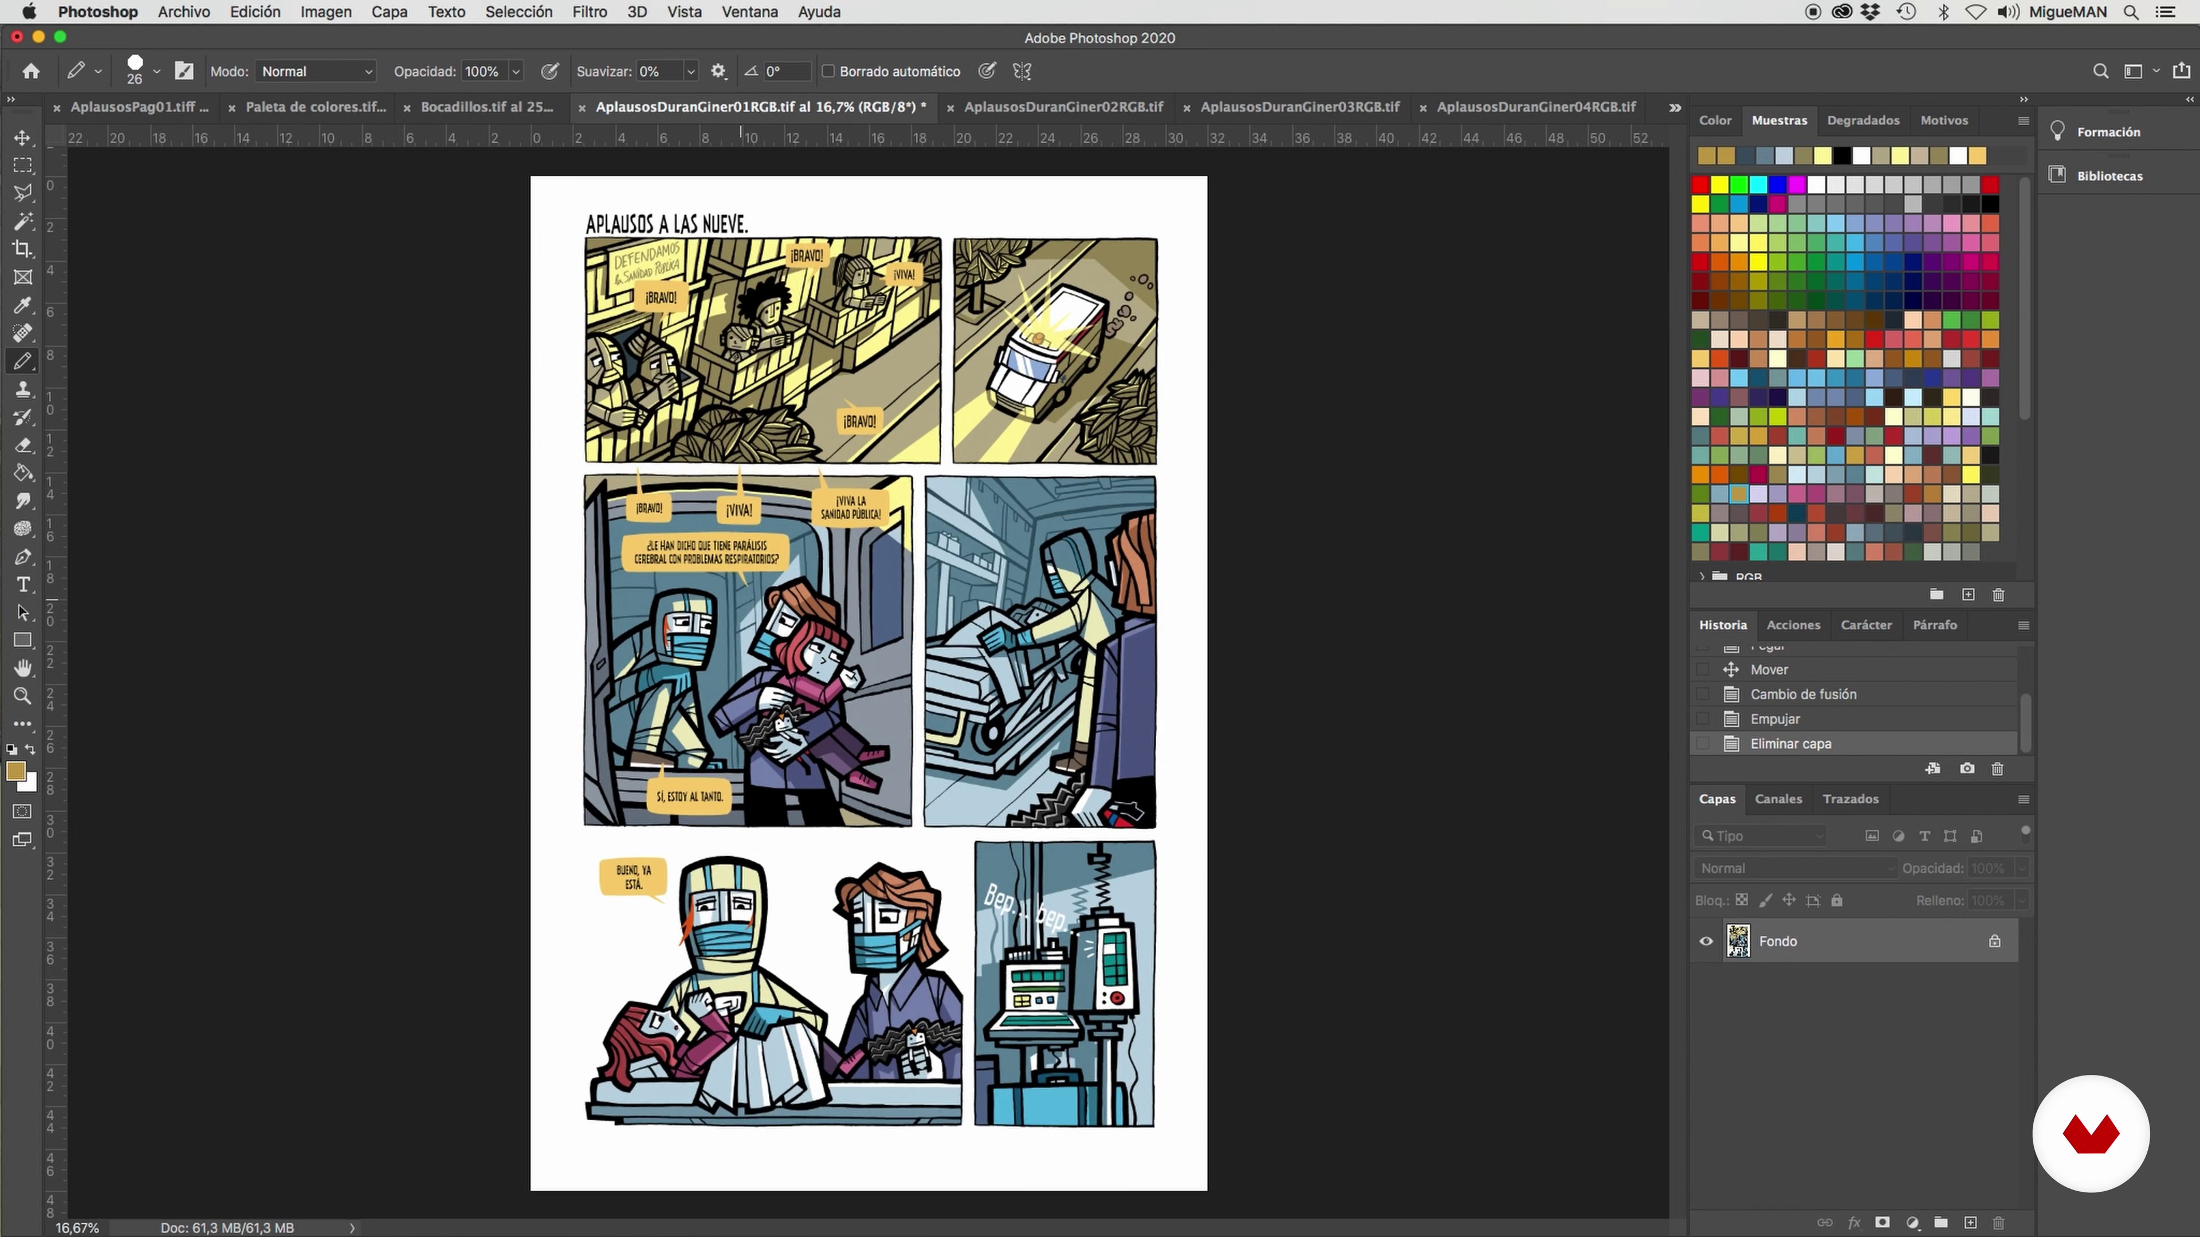Select the Frame tool
The image size is (2200, 1237).
click(23, 277)
